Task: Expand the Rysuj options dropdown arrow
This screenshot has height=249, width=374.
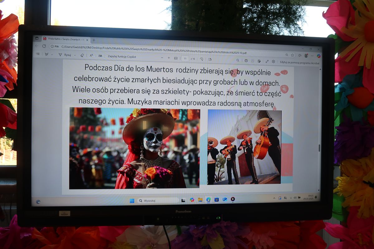Action: [74, 55]
